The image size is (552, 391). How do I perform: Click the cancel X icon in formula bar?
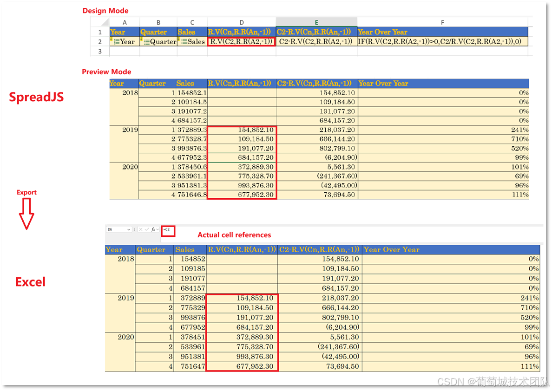[140, 229]
